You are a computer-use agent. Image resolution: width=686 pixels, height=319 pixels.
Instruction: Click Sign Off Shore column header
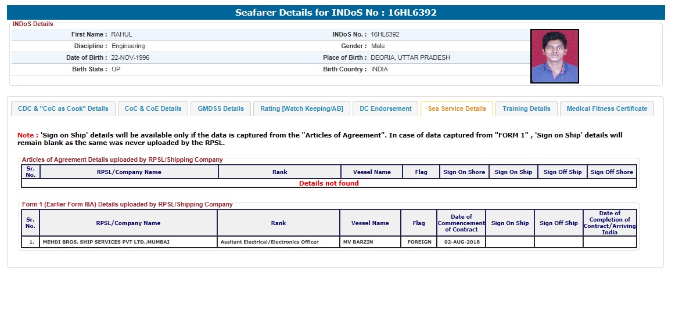tap(612, 172)
